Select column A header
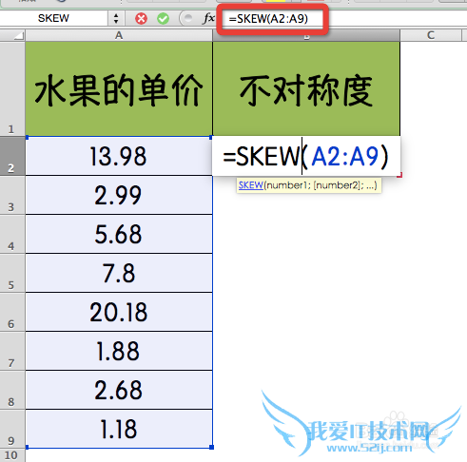Screen dimensions: 467x462 (x=119, y=35)
